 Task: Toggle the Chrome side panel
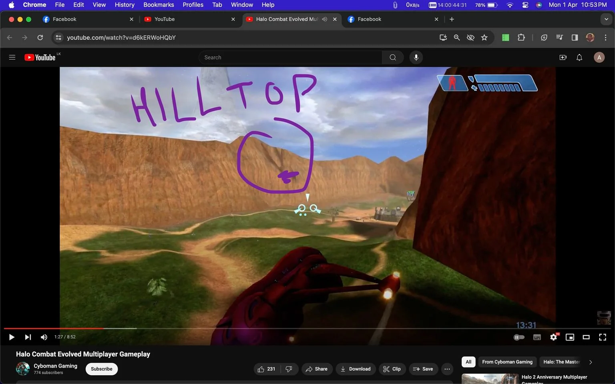click(x=575, y=38)
